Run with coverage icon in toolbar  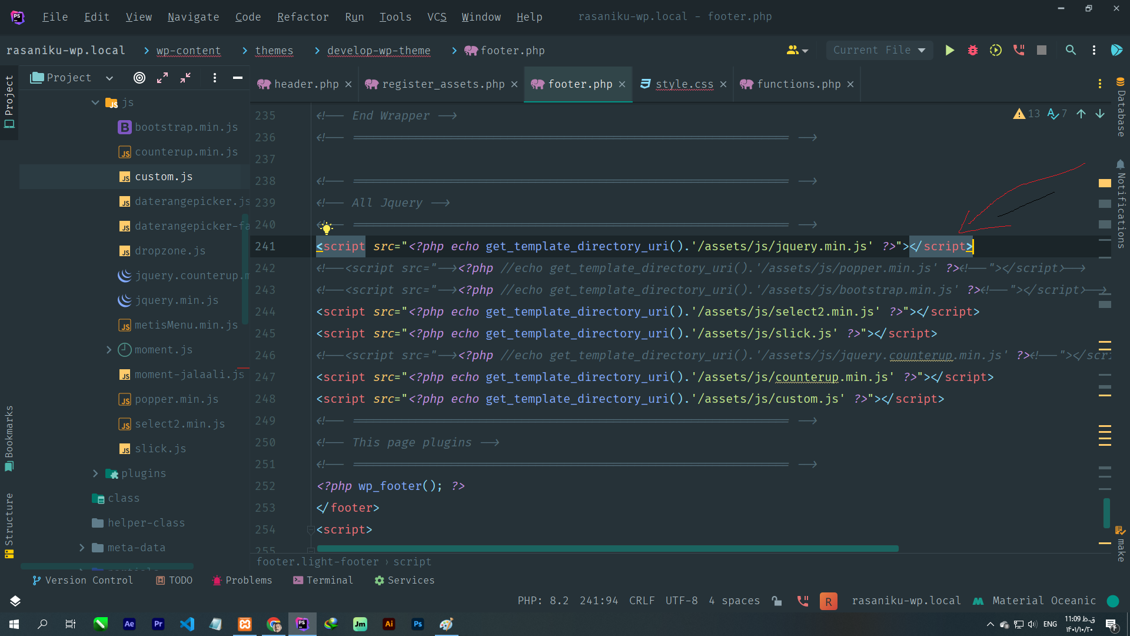[x=996, y=51]
